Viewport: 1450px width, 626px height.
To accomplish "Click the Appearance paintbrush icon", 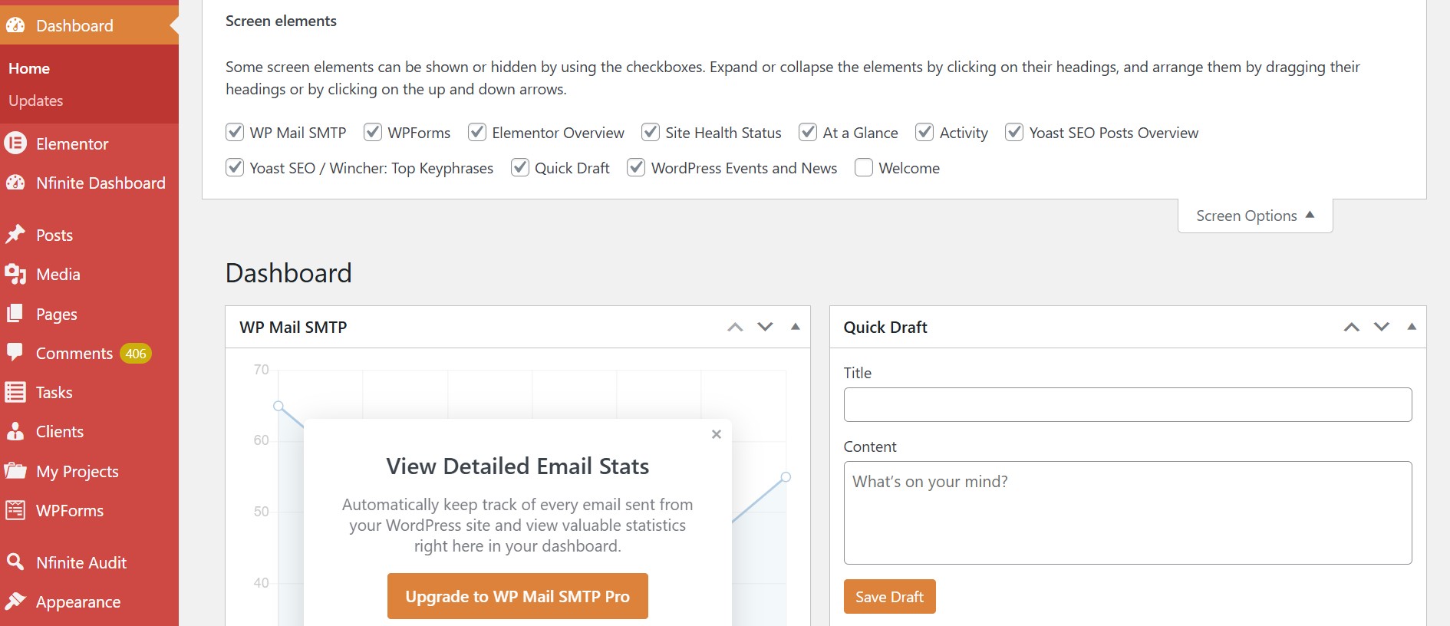I will coord(15,602).
